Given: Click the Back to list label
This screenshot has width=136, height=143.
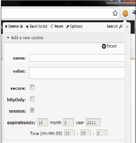Looking at the screenshot, I should pyautogui.click(x=39, y=26).
